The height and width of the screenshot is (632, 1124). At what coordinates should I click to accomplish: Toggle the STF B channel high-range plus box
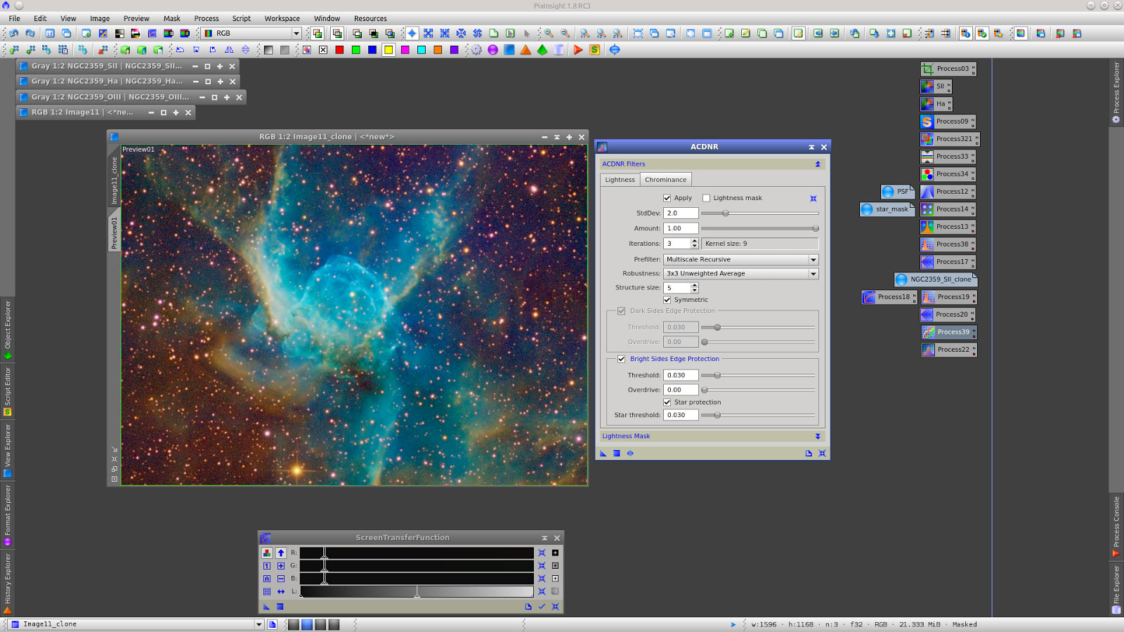tap(555, 579)
